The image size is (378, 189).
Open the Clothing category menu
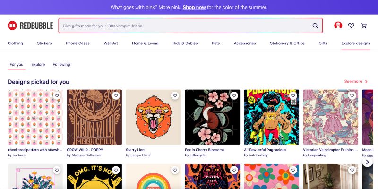click(x=15, y=43)
